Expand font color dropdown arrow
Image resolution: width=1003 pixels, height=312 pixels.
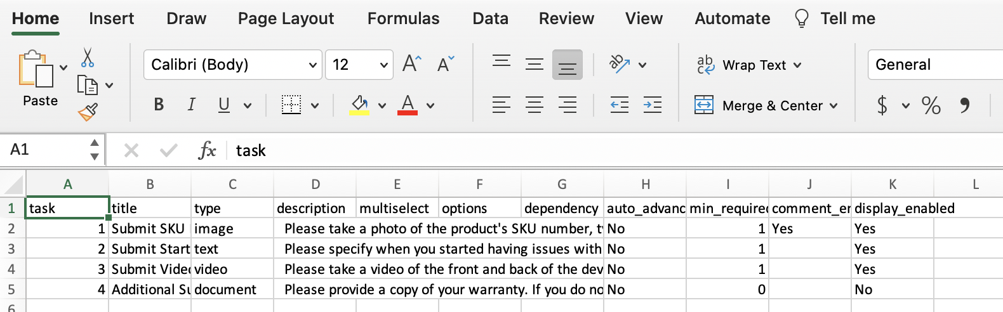pos(430,105)
